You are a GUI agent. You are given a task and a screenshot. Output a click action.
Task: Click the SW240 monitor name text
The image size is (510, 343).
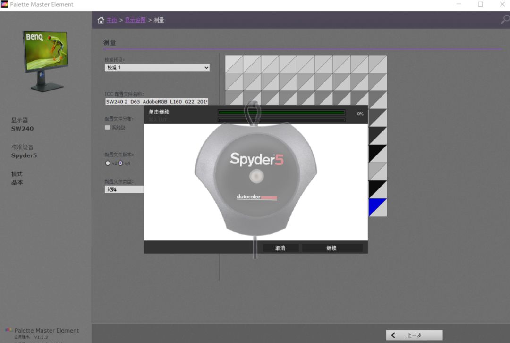point(23,129)
